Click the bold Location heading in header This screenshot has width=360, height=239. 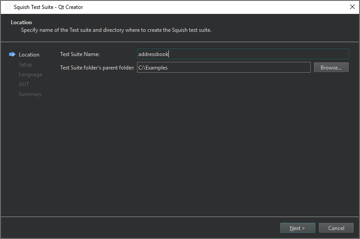(21, 22)
